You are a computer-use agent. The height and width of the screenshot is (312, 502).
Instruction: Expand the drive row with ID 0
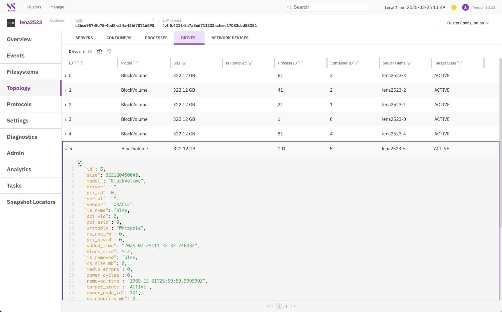[66, 76]
